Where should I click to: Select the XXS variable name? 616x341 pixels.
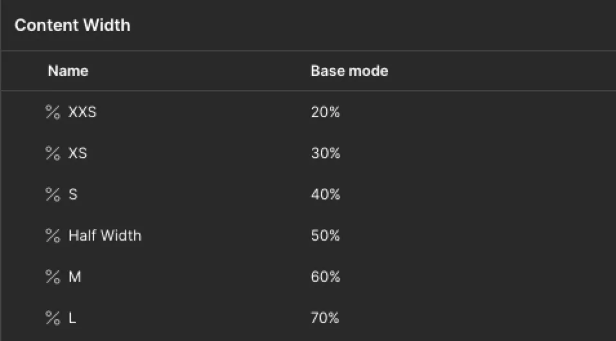(x=82, y=112)
